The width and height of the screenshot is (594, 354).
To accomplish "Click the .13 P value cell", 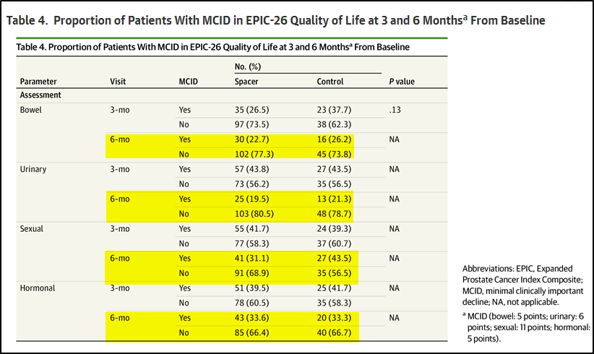I will point(394,109).
